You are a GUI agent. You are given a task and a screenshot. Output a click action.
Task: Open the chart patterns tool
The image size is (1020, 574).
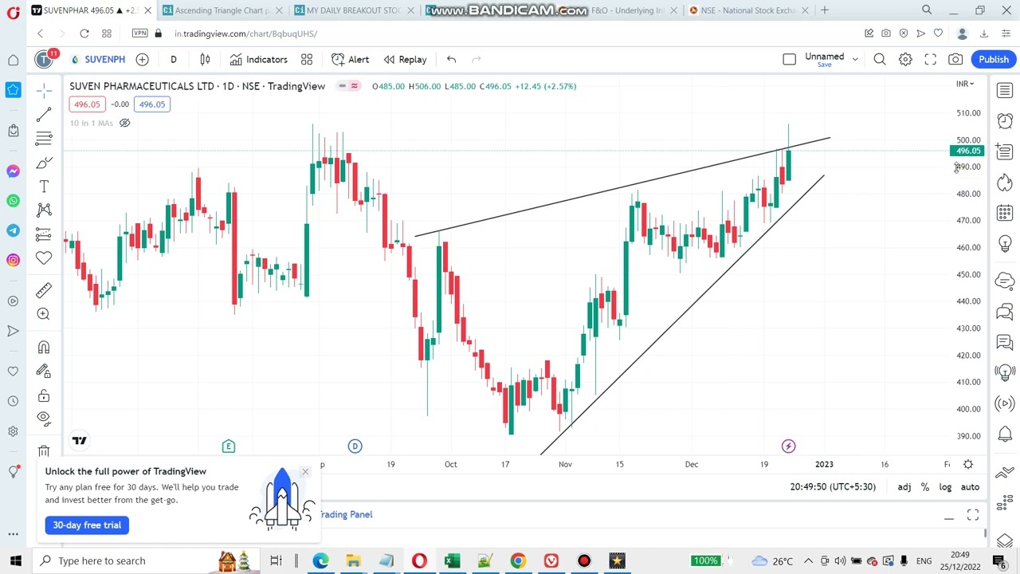pos(44,210)
